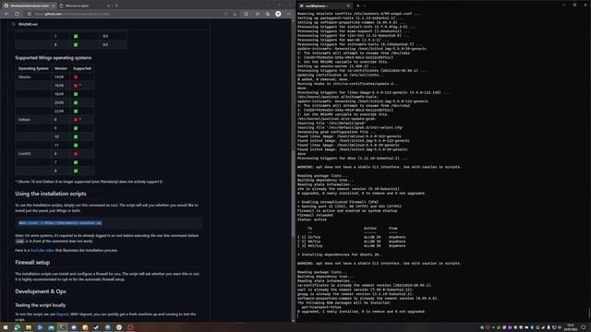This screenshot has width=591, height=332.
Task: Reload the GitHub page
Action: [x=17, y=14]
